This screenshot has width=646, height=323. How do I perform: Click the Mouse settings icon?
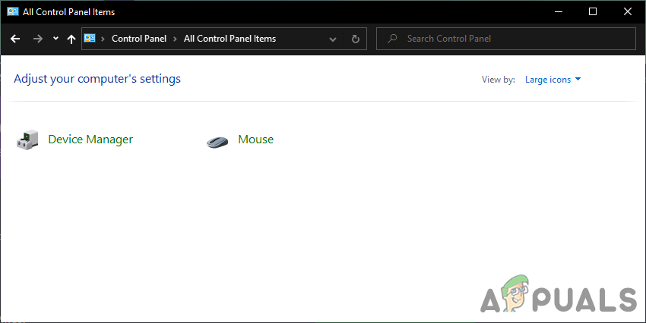pos(217,140)
